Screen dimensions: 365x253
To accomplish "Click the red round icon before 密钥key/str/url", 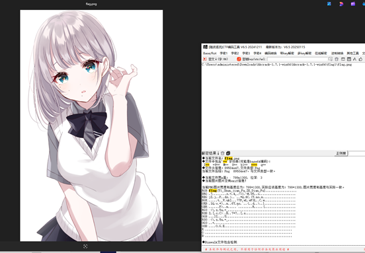I will tap(239, 59).
